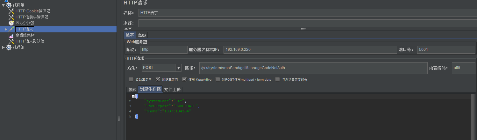This screenshot has width=477, height=140.
Task: Select HTTP请求默认值 tree row
Action: click(x=30, y=41)
